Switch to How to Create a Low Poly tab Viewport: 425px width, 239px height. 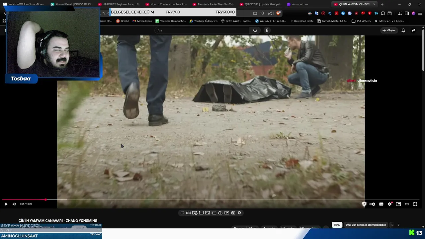tap(166, 4)
